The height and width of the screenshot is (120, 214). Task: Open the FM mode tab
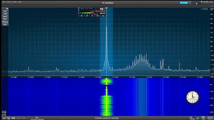tap(92, 16)
